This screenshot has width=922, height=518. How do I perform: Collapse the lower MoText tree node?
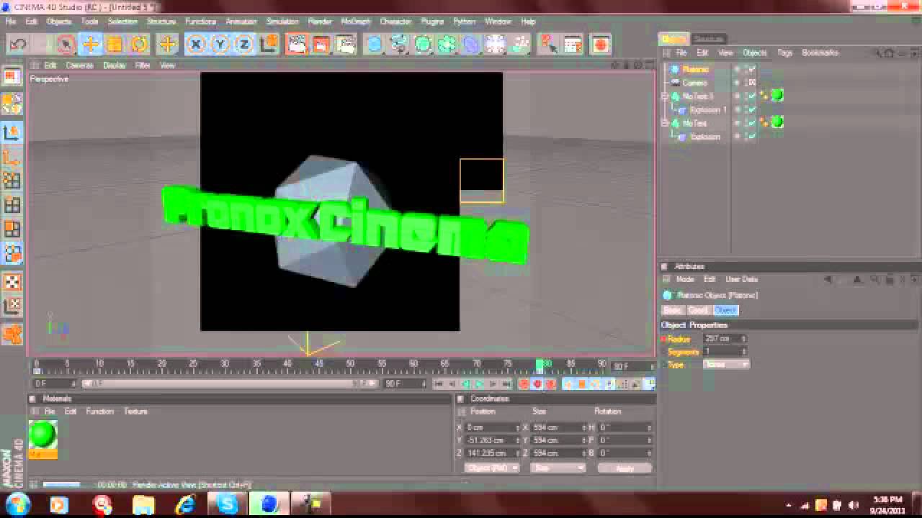coord(666,124)
